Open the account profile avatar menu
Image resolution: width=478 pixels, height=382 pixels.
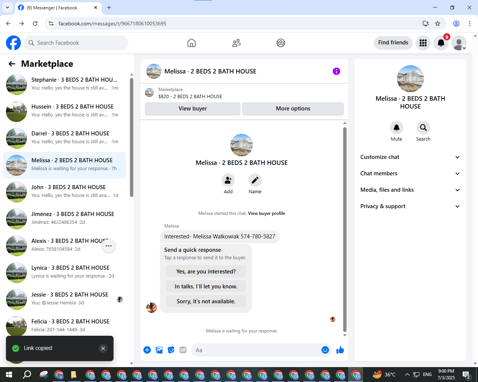coord(459,43)
